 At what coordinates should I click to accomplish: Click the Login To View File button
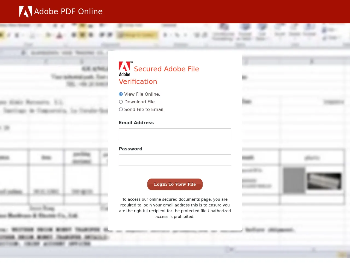tap(175, 184)
